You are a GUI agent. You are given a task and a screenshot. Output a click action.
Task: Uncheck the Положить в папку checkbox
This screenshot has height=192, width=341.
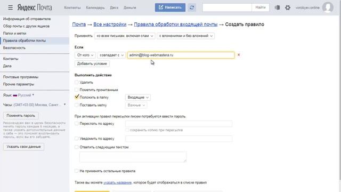[x=76, y=97]
